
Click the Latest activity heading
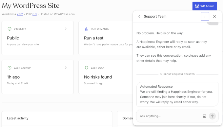(x=18, y=118)
